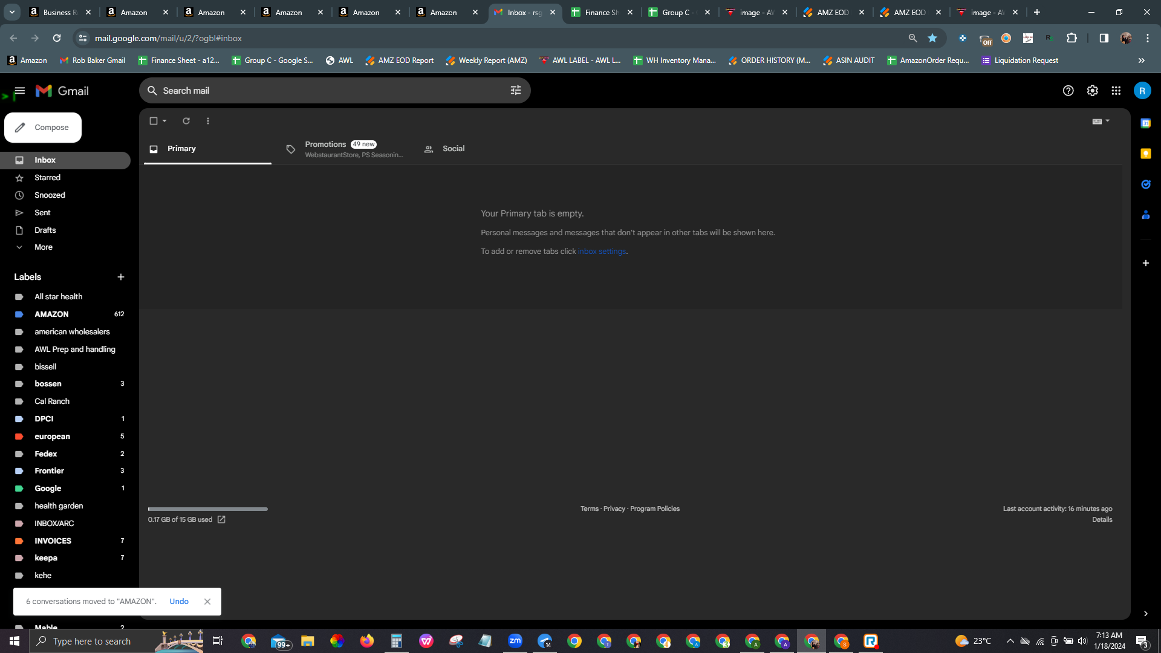Expand the select dropdown arrow beside checkbox

click(x=164, y=121)
